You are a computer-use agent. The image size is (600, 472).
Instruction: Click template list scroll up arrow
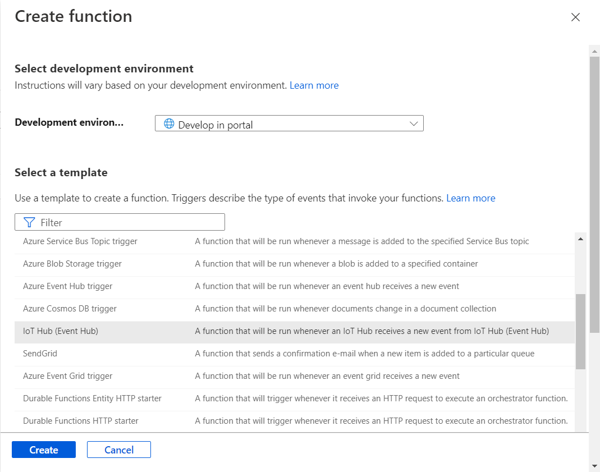coord(580,239)
